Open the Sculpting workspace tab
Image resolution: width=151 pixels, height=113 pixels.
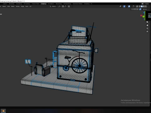pyautogui.click(x=19, y=4)
